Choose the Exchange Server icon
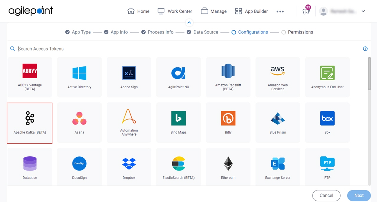 278,163
